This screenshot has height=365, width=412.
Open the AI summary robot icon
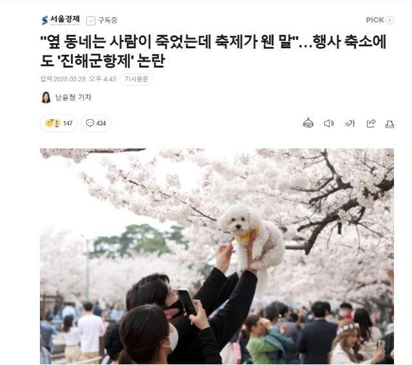tap(308, 123)
